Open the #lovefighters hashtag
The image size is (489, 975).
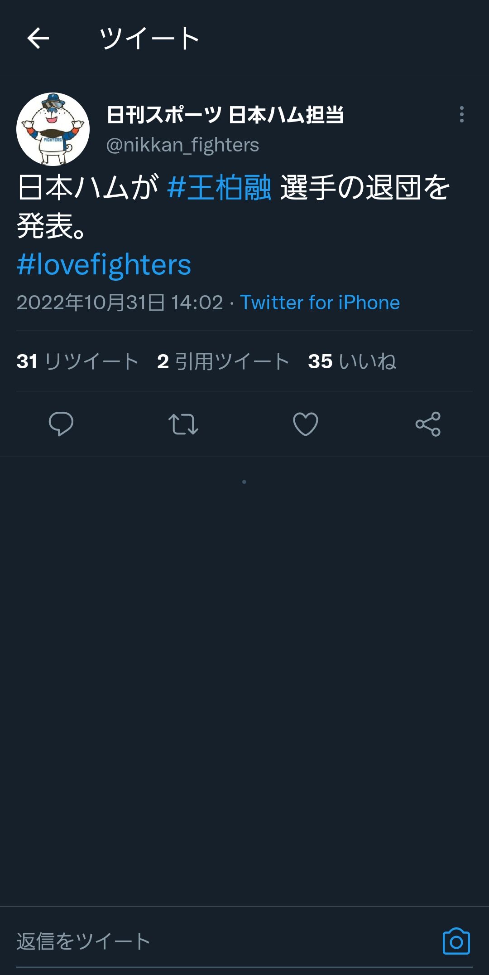tap(104, 264)
